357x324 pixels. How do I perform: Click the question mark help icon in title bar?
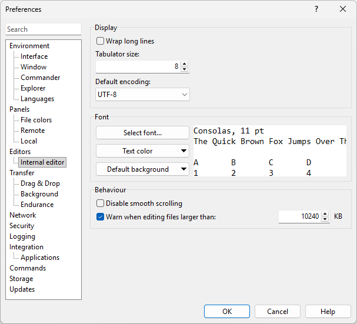[x=316, y=9]
